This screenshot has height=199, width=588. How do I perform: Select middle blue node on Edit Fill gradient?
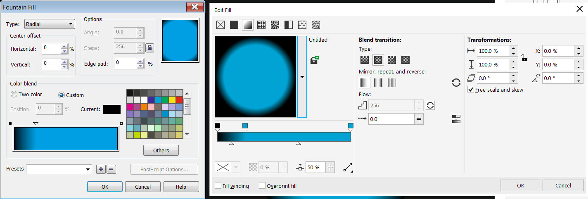pos(245,127)
